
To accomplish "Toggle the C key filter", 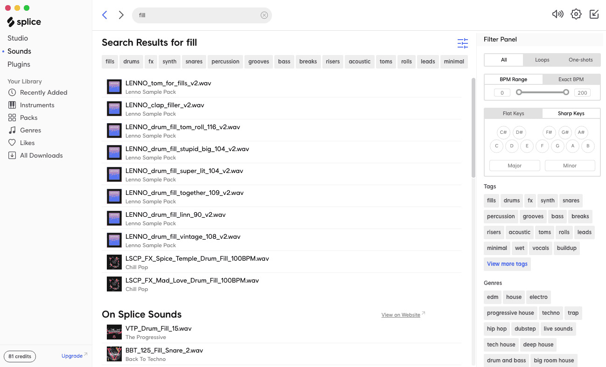I will (x=496, y=146).
